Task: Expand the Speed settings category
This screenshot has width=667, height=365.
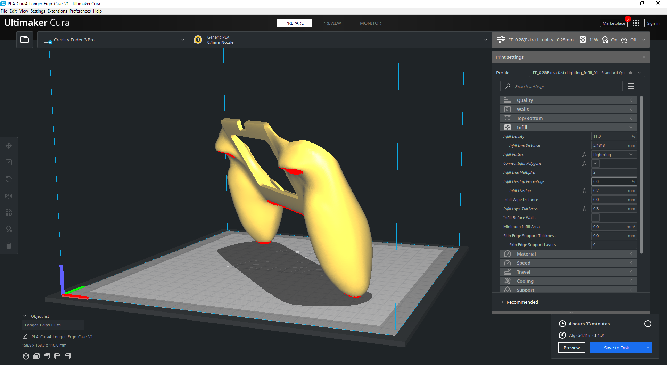Action: (x=568, y=263)
